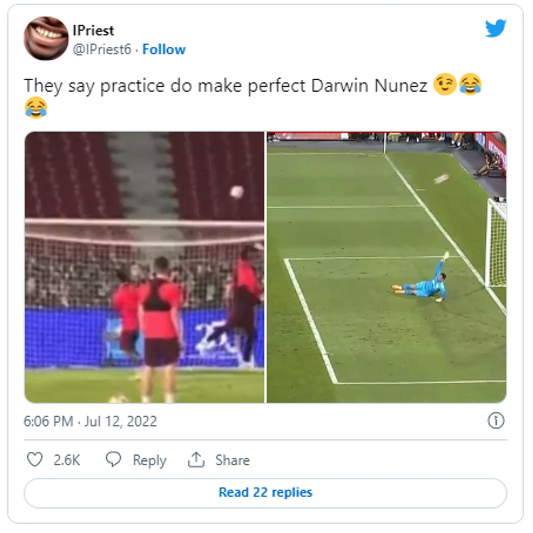The image size is (533, 533).
Task: Click the reply speech bubble icon
Action: (113, 459)
